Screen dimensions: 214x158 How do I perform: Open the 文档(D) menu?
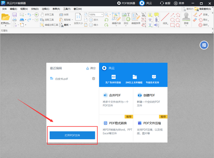point(35,9)
